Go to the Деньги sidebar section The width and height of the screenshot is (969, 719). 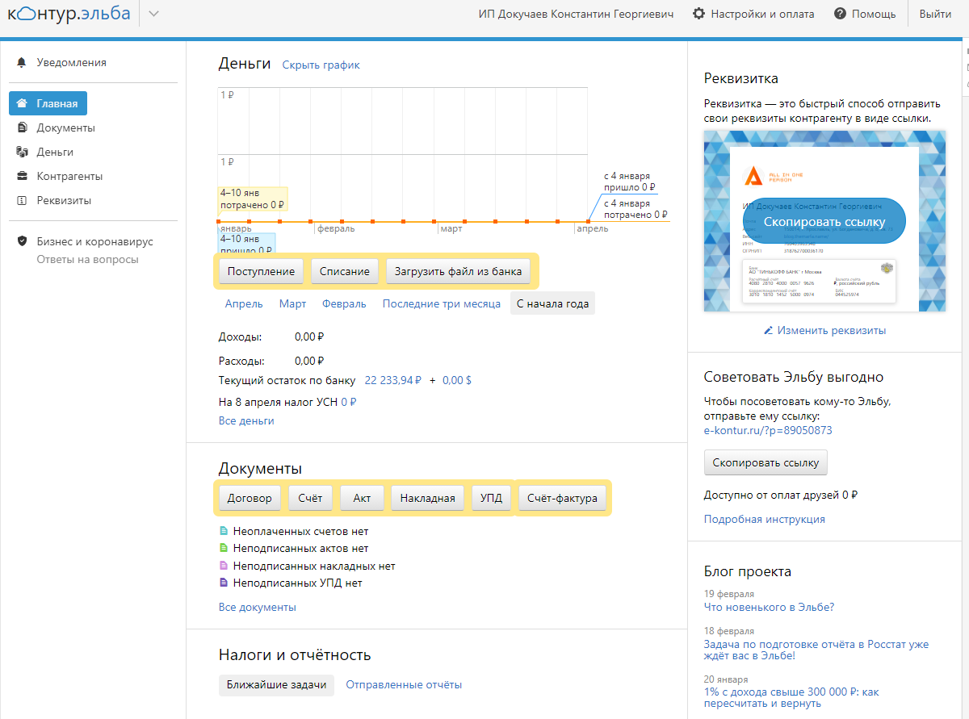55,152
